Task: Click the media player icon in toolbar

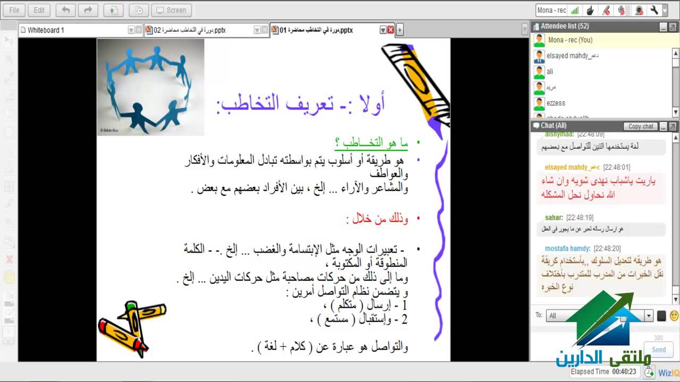Action: tap(139, 10)
